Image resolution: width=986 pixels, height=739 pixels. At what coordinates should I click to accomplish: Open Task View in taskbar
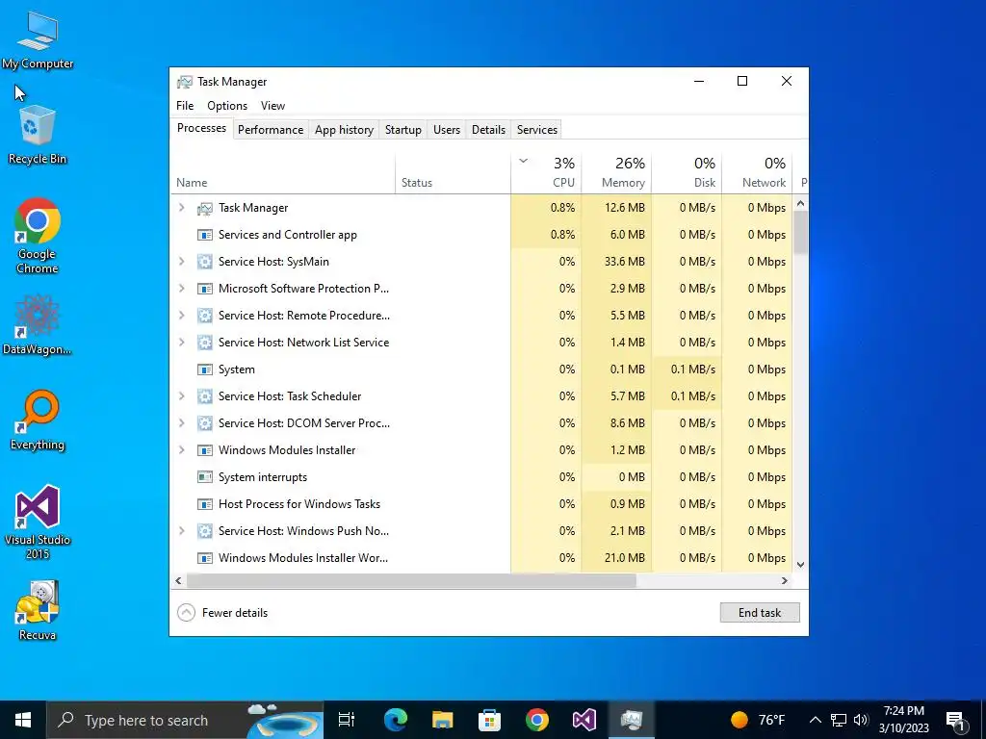pos(347,720)
